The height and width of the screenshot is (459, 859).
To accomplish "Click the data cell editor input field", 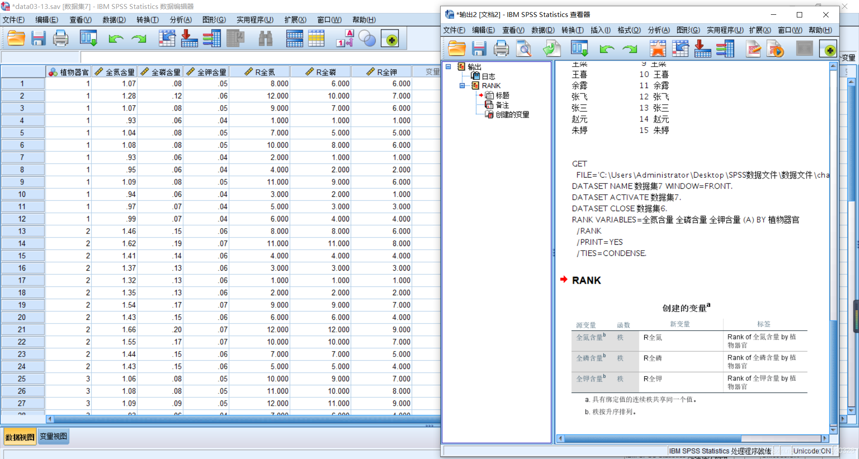I will [259, 57].
